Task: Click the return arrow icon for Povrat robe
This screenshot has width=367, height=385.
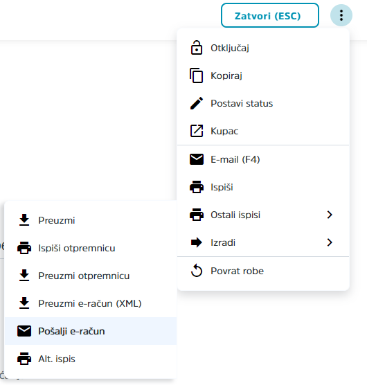Action: (197, 270)
